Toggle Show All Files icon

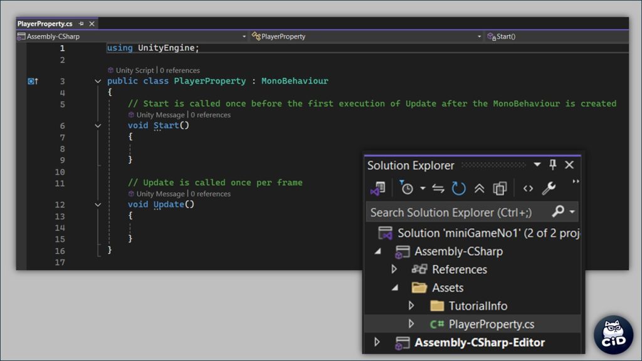click(x=500, y=188)
